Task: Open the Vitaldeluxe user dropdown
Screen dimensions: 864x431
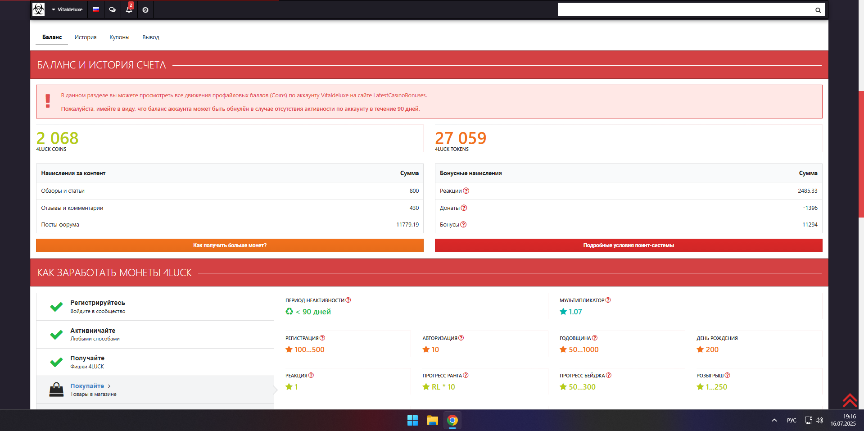Action: click(x=67, y=9)
